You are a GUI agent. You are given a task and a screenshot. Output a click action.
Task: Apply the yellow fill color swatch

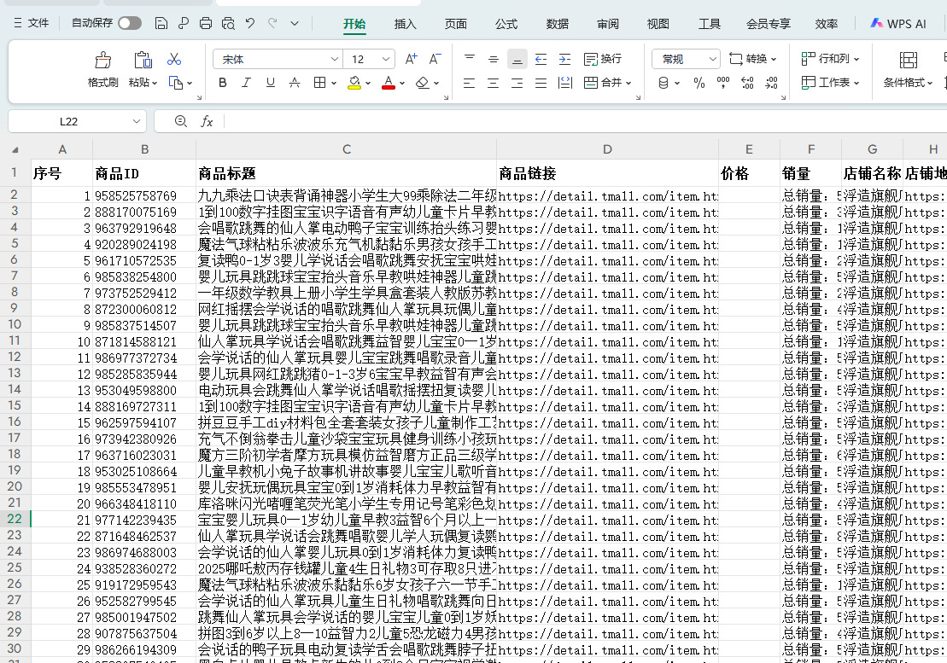click(354, 83)
